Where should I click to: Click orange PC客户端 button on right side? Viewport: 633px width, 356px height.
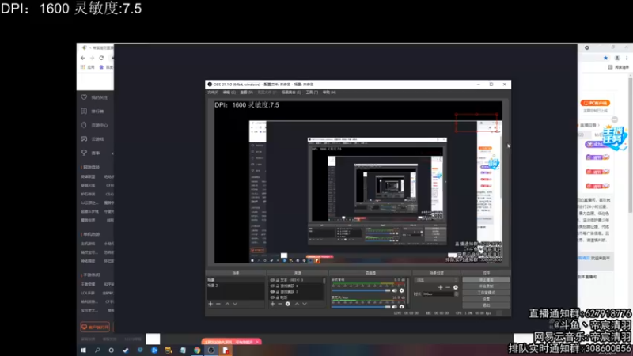595,103
